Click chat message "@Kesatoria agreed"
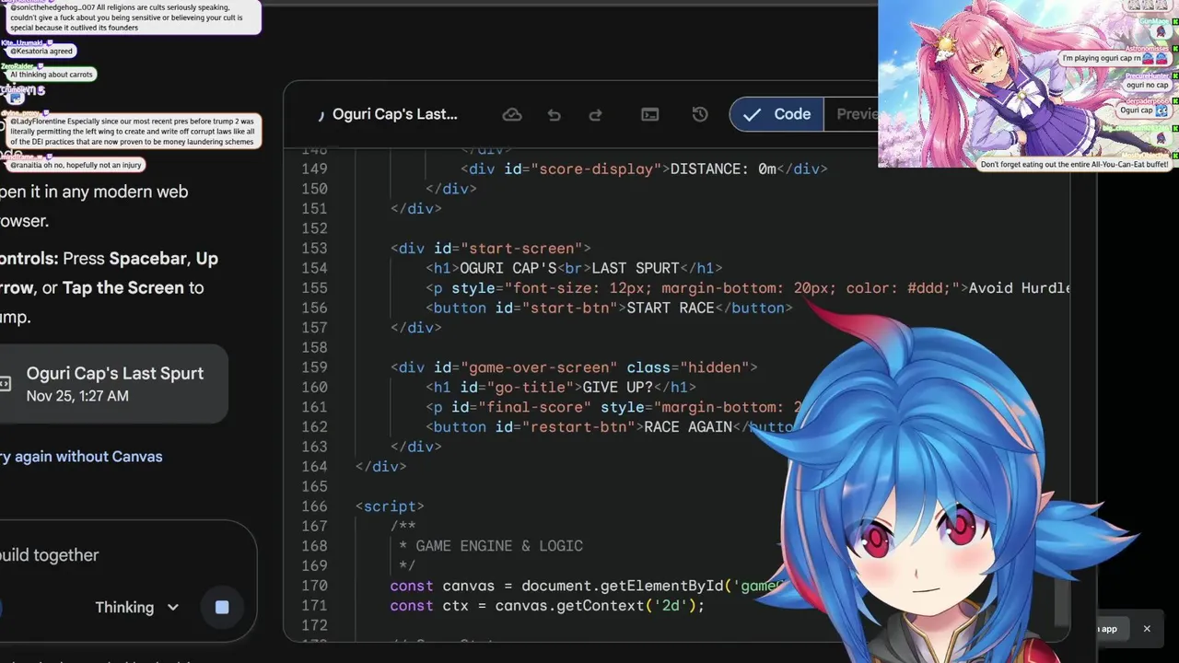The height and width of the screenshot is (663, 1179). (x=42, y=52)
